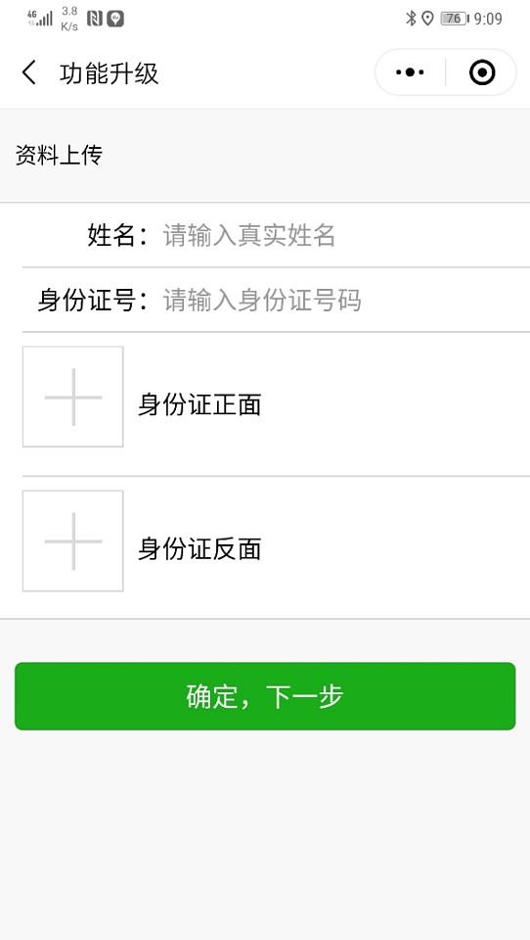Tap the 资料上传 section header
530x940 pixels.
[59, 156]
